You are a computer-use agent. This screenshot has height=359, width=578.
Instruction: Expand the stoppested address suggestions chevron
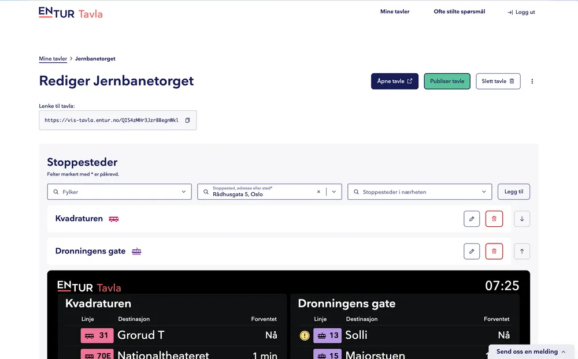[334, 192]
